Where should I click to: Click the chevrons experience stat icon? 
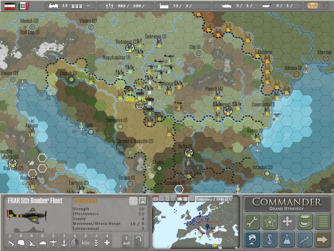[96, 243]
